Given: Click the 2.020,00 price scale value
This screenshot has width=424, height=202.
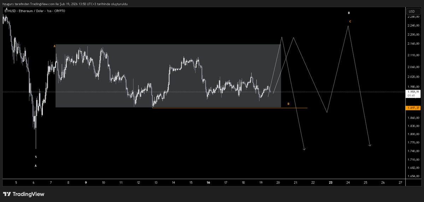Looking at the screenshot, I should 413,76.
